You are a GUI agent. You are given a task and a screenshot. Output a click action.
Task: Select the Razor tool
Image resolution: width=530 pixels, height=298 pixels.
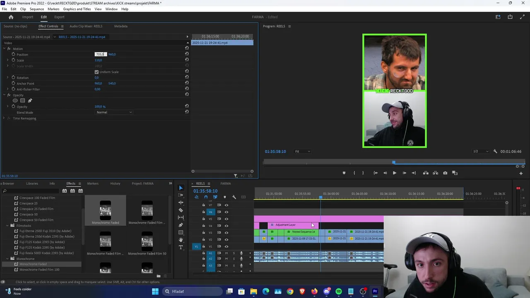181,210
